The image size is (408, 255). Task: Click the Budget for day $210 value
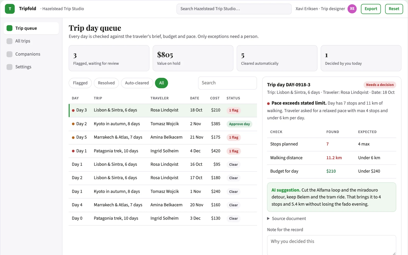331,171
